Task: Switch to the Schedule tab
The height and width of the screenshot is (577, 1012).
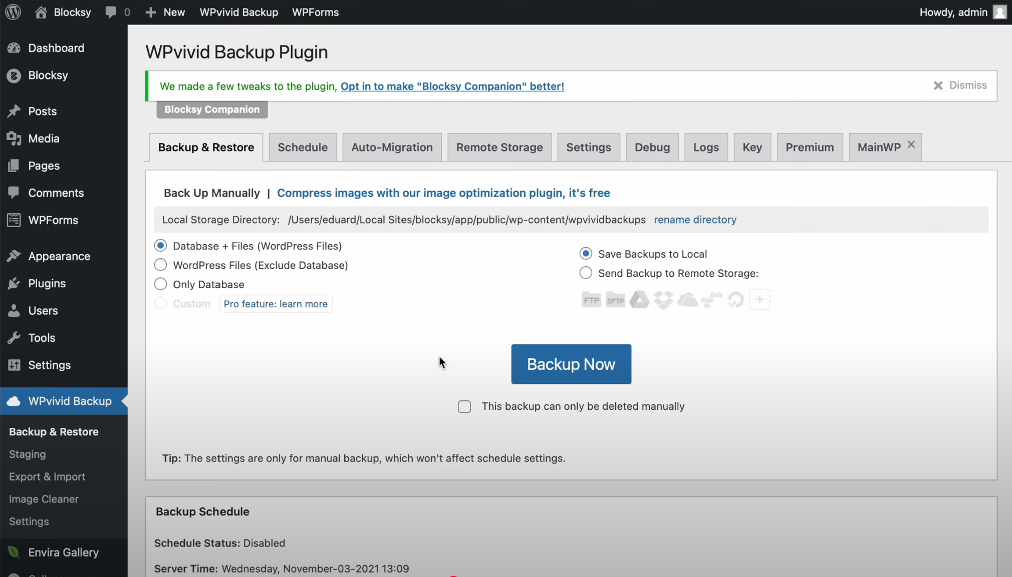Action: [303, 147]
